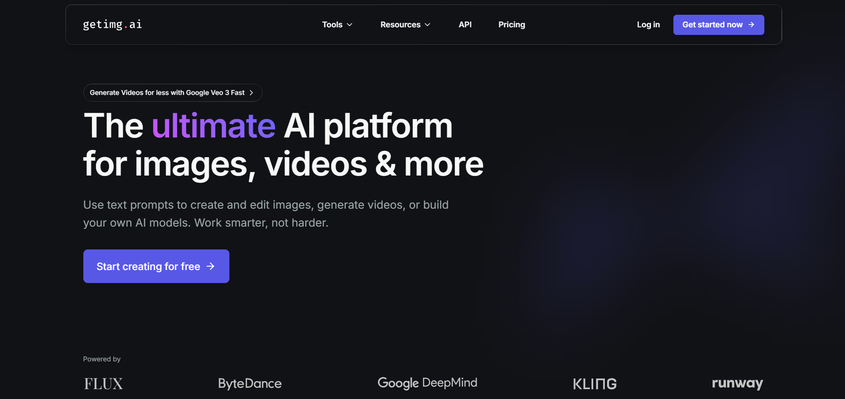Go to the API page
The image size is (845, 399).
click(465, 25)
